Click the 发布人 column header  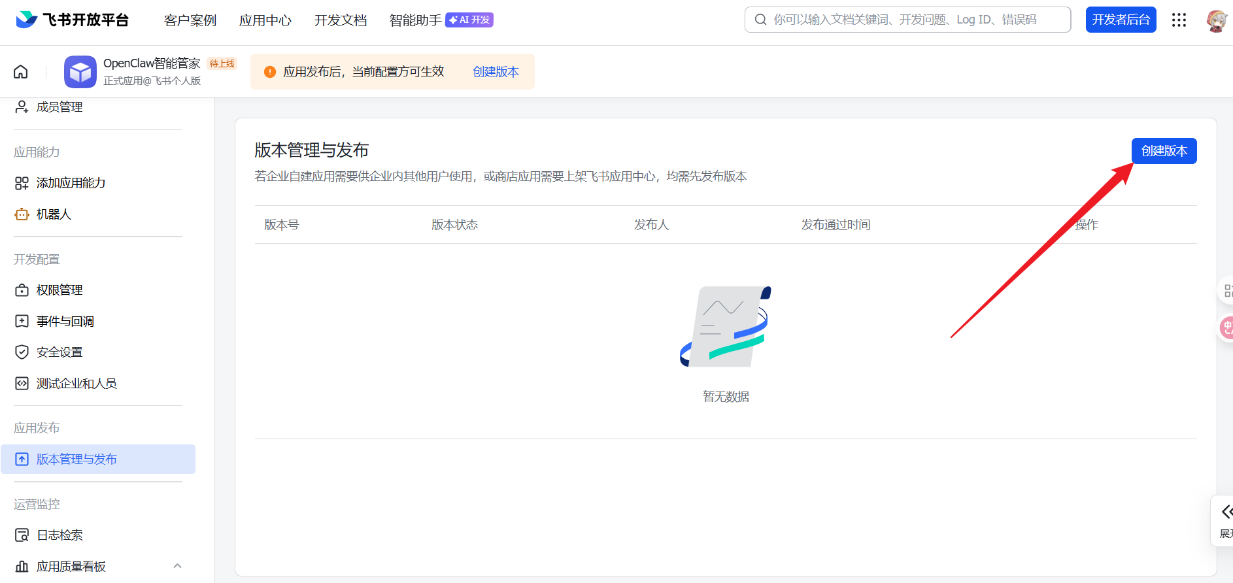pos(651,225)
